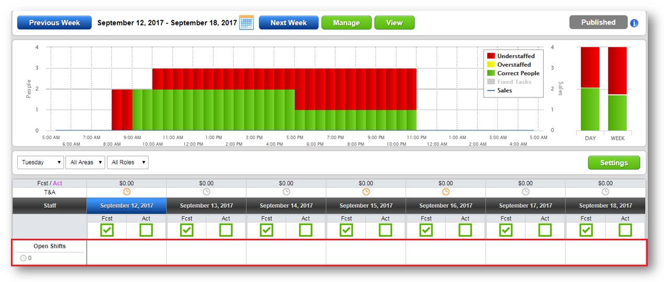Click the T&A clock icon for September 16

click(x=445, y=192)
